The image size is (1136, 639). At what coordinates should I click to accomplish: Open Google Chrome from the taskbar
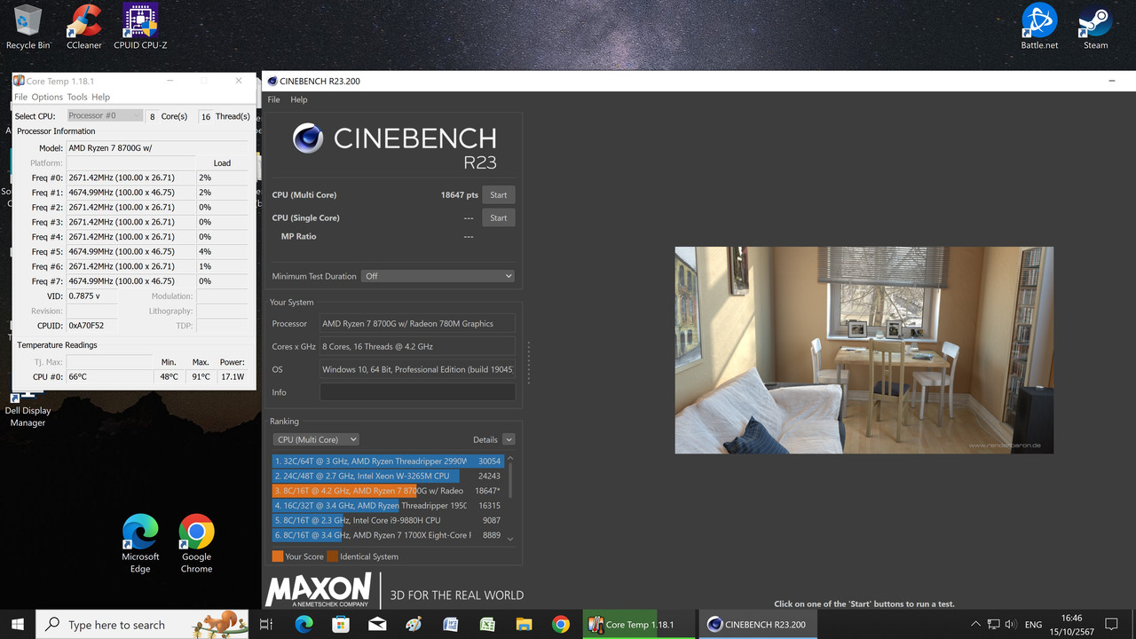[560, 625]
